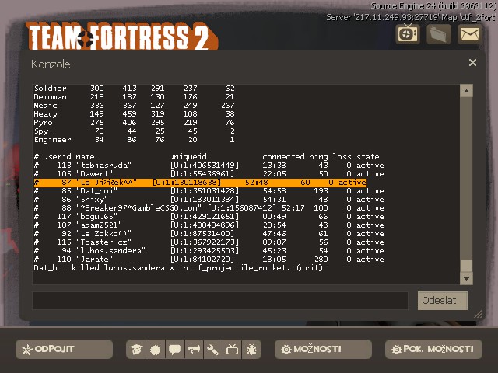Click player name "Toaster cz"

(103, 242)
